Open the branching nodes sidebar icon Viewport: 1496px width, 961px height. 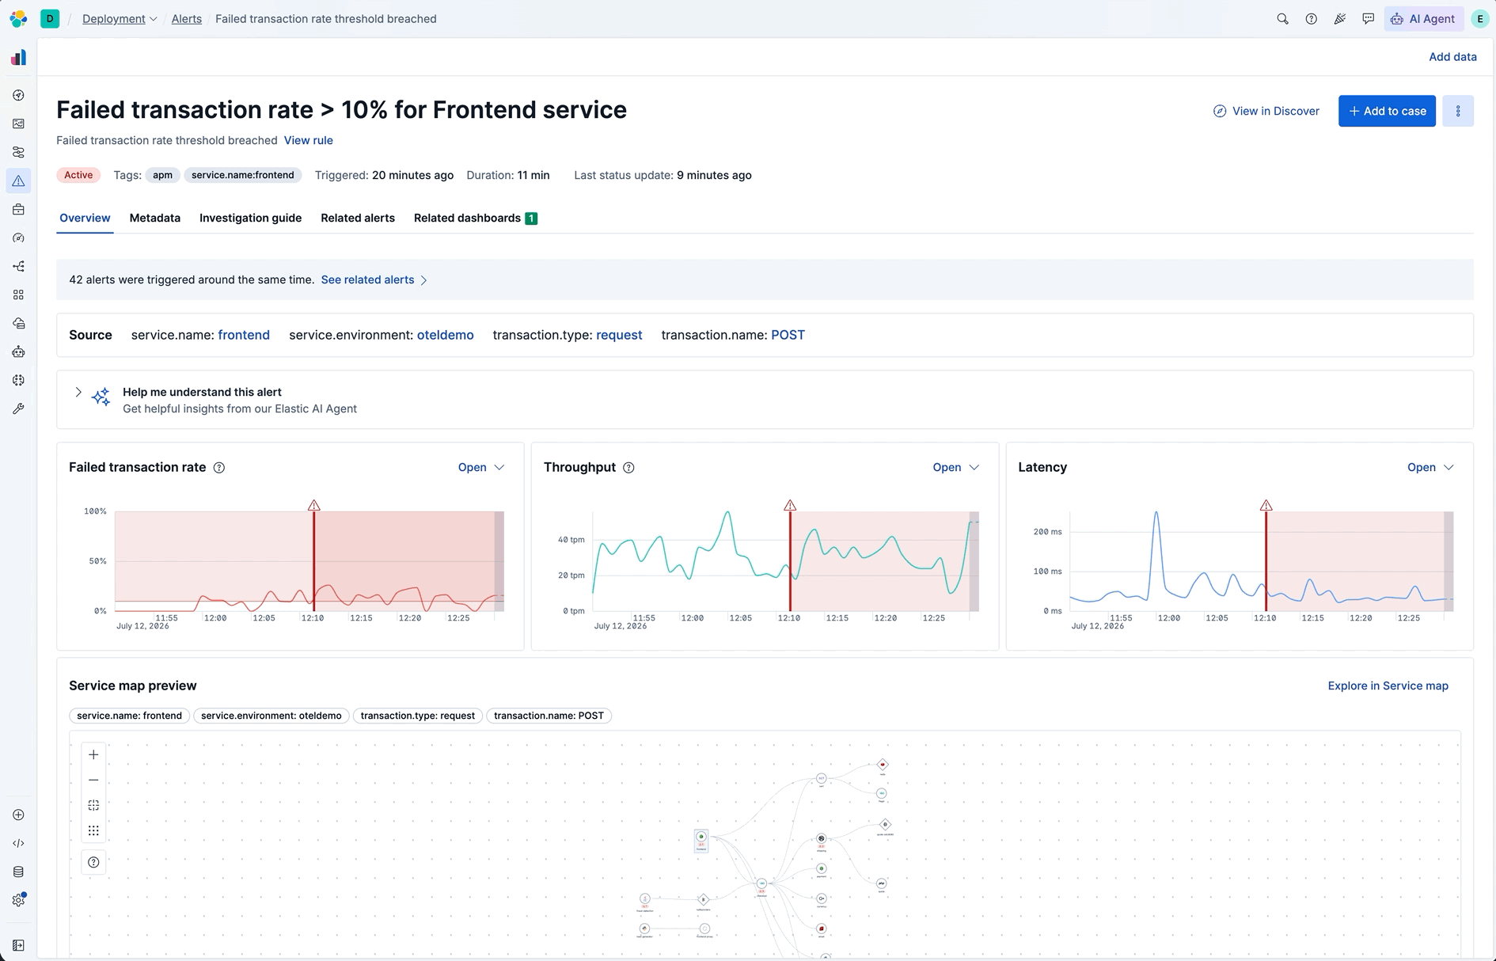[18, 266]
